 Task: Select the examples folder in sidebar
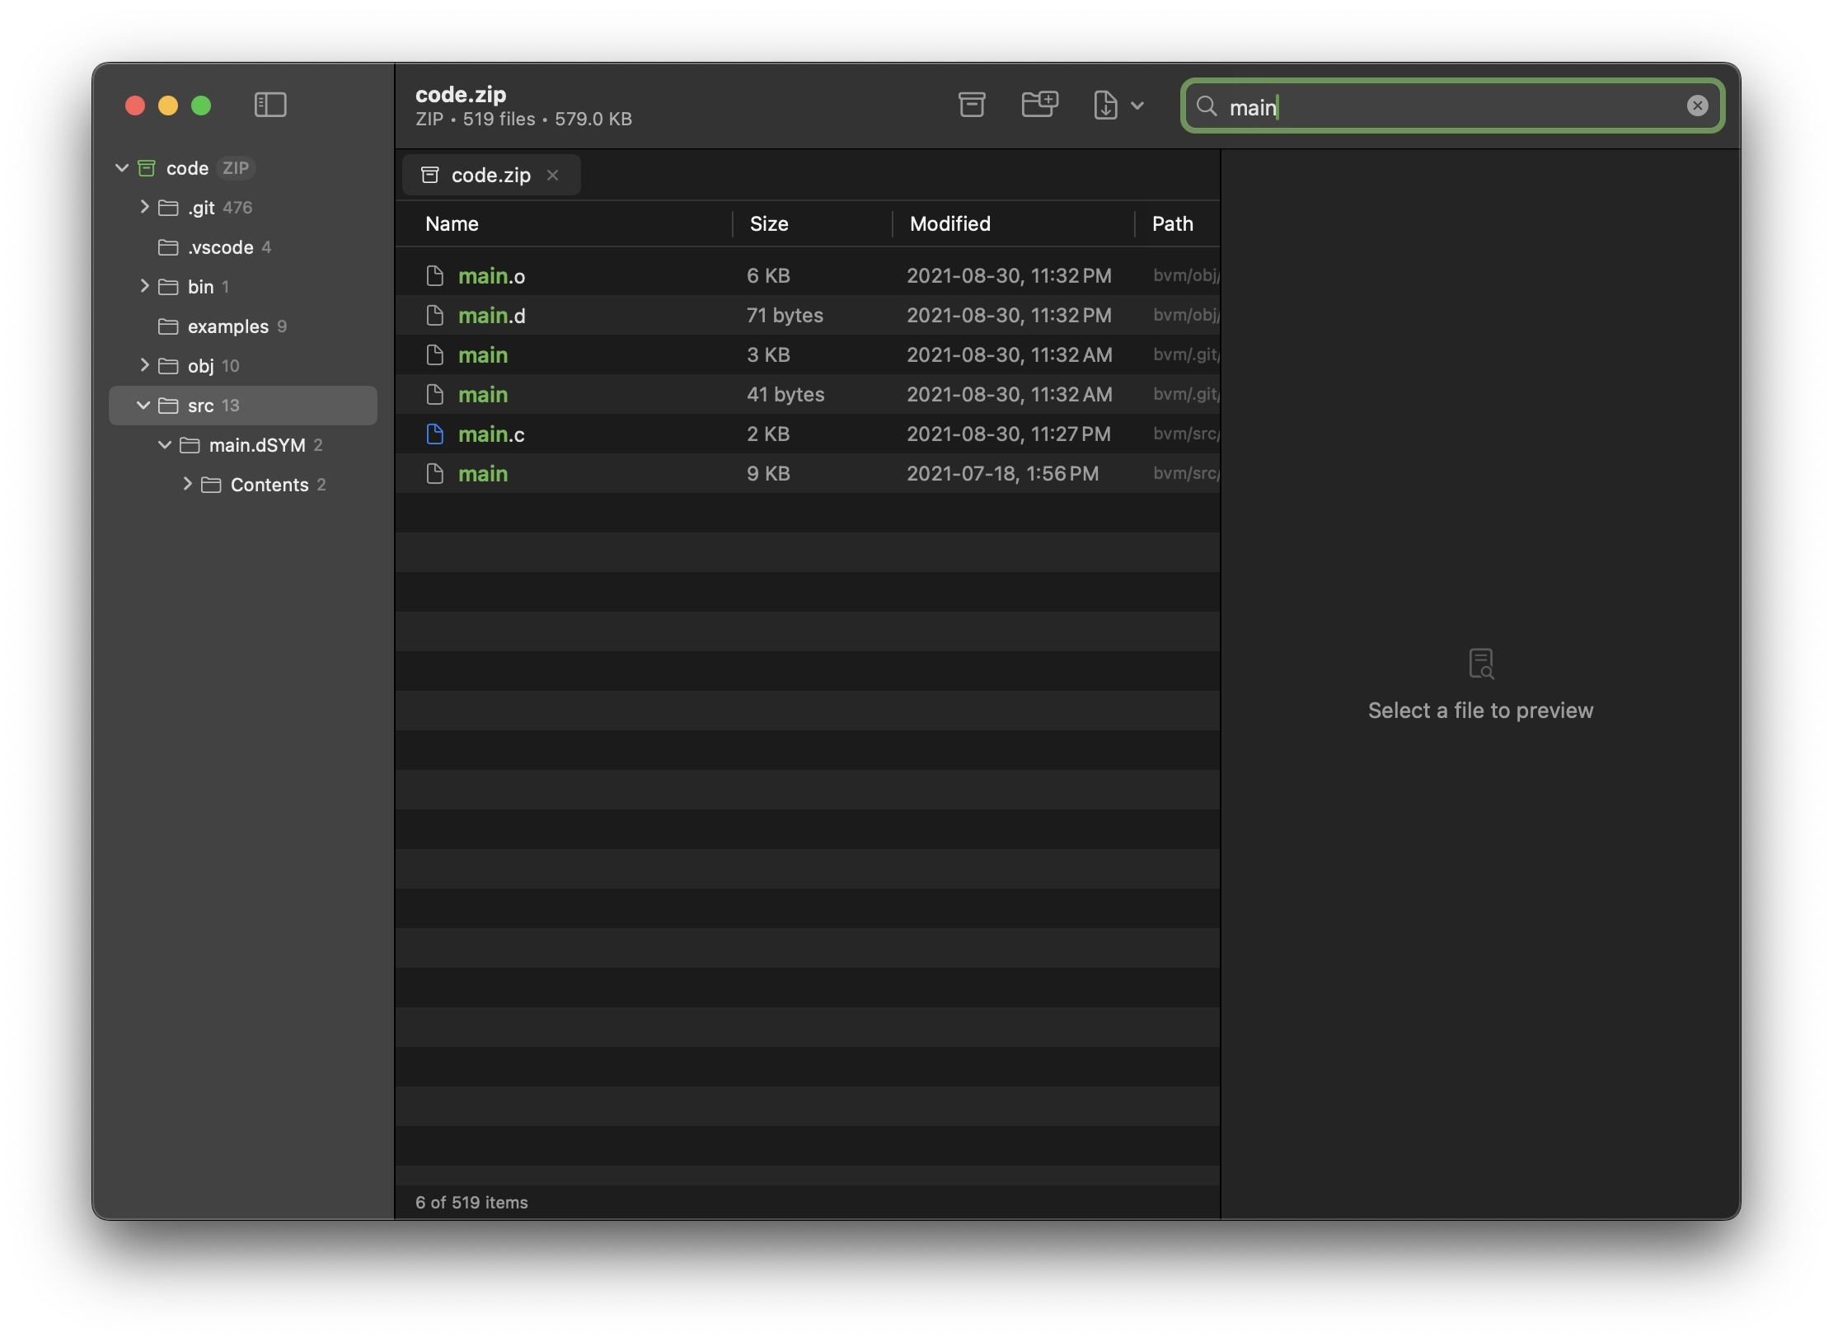tap(243, 326)
